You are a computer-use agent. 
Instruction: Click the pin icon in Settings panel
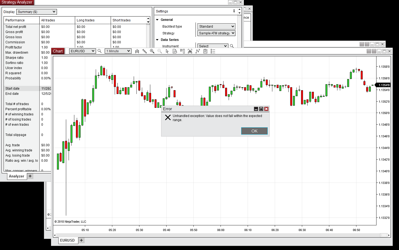[234, 11]
